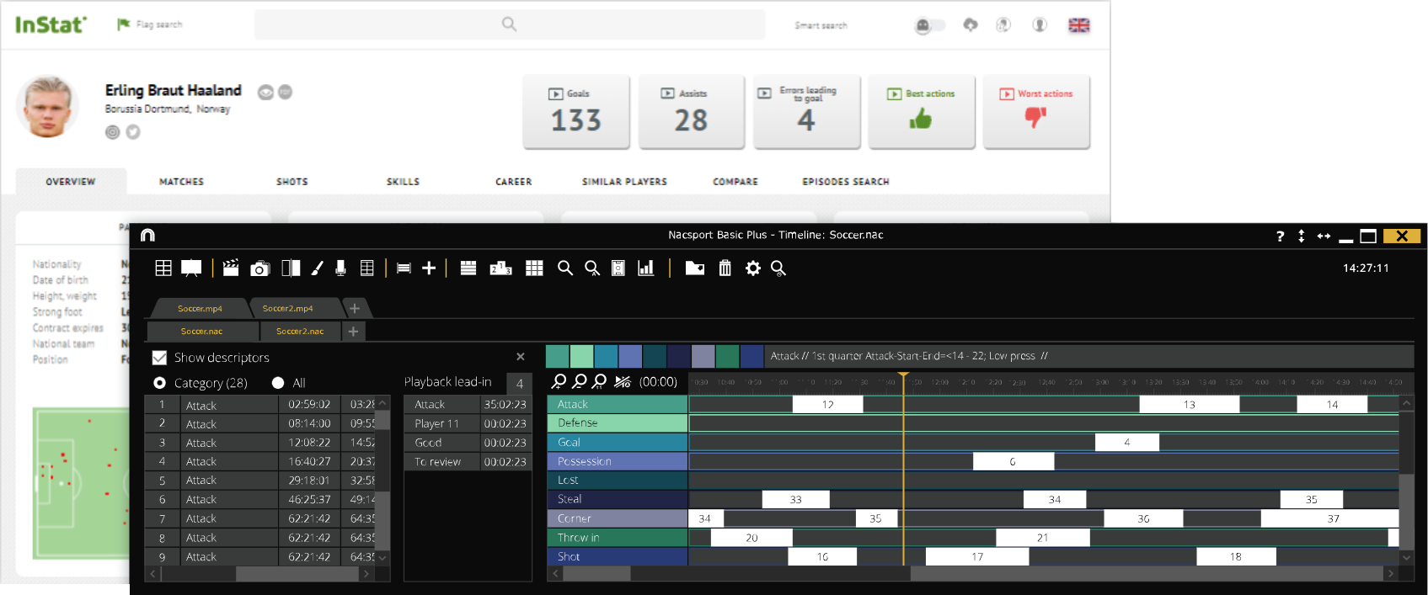Image resolution: width=1428 pixels, height=595 pixels.
Task: Click the Playback lead-in value field
Action: pyautogui.click(x=520, y=383)
